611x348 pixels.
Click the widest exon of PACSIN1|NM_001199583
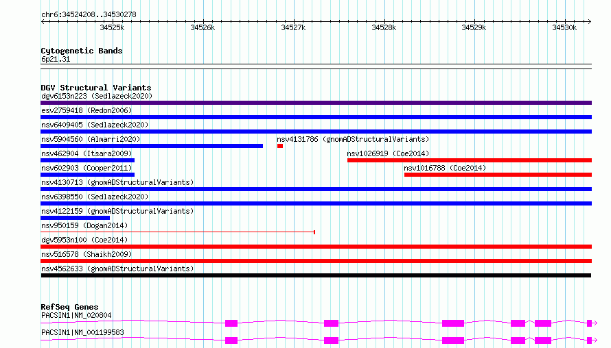coord(453,340)
